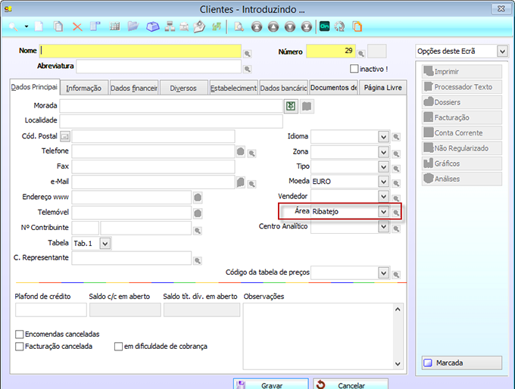
Task: Go to next record down arrow
Action: pos(289,26)
